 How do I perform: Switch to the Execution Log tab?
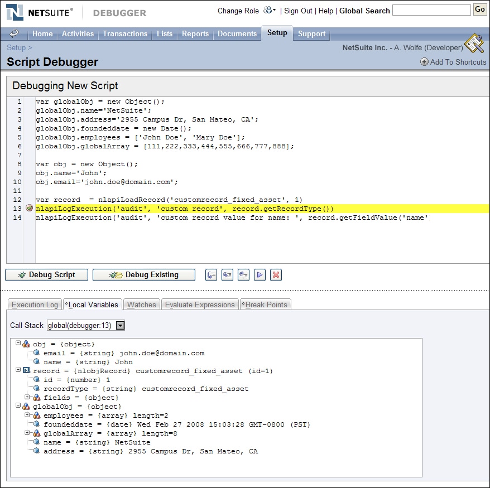[x=35, y=305]
